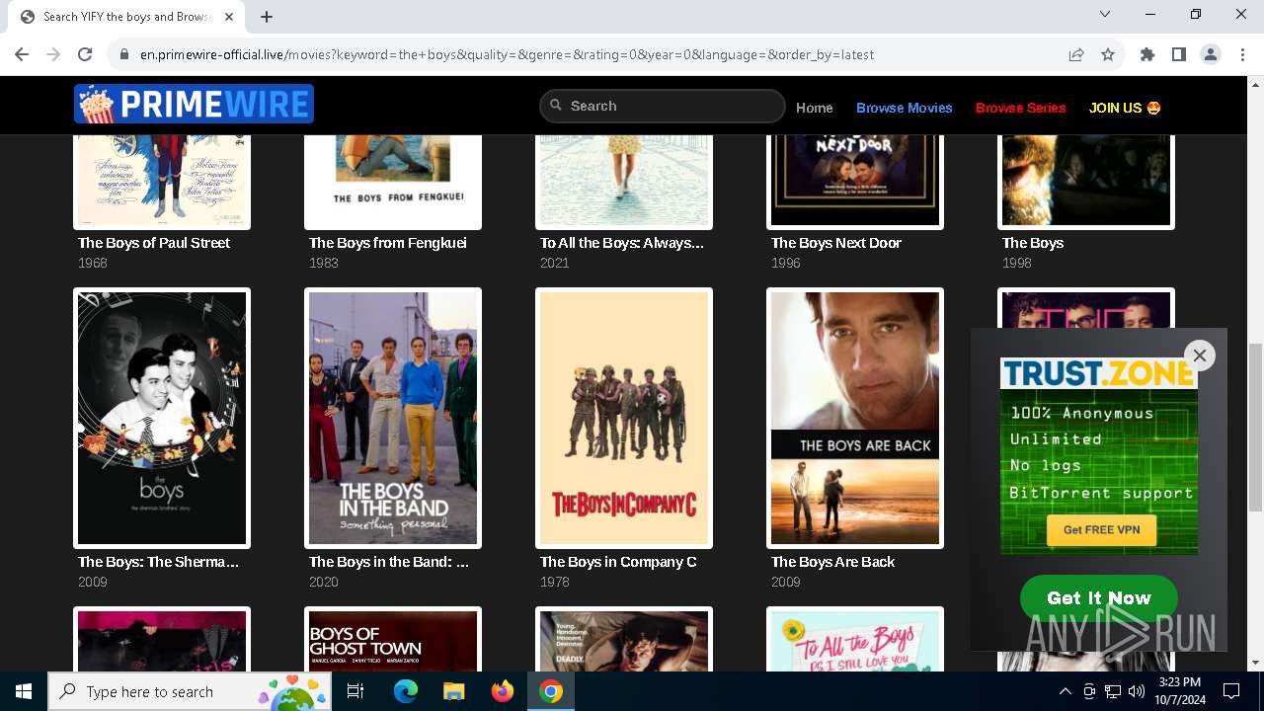The width and height of the screenshot is (1264, 711).
Task: Open The Boys: The Sherman Brothers poster
Action: (x=162, y=418)
